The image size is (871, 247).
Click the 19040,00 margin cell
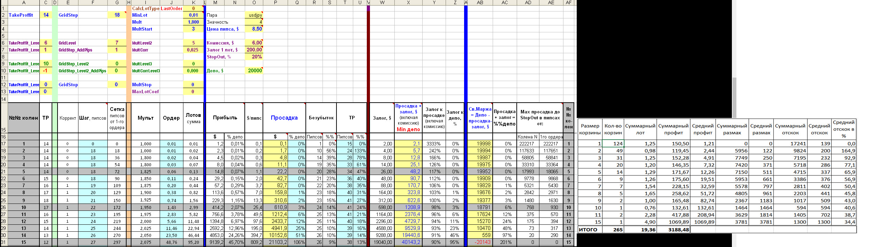coord(382,242)
